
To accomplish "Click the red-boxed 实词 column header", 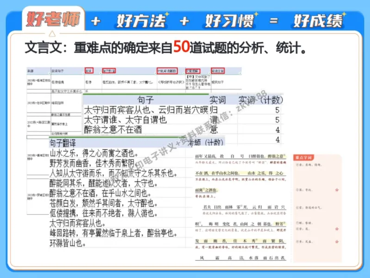I will pos(89,71).
